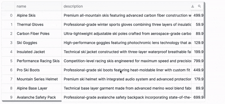Click the Carbon Fiber Poles cell
Screen dimensions: 225x104
pos(38,34)
